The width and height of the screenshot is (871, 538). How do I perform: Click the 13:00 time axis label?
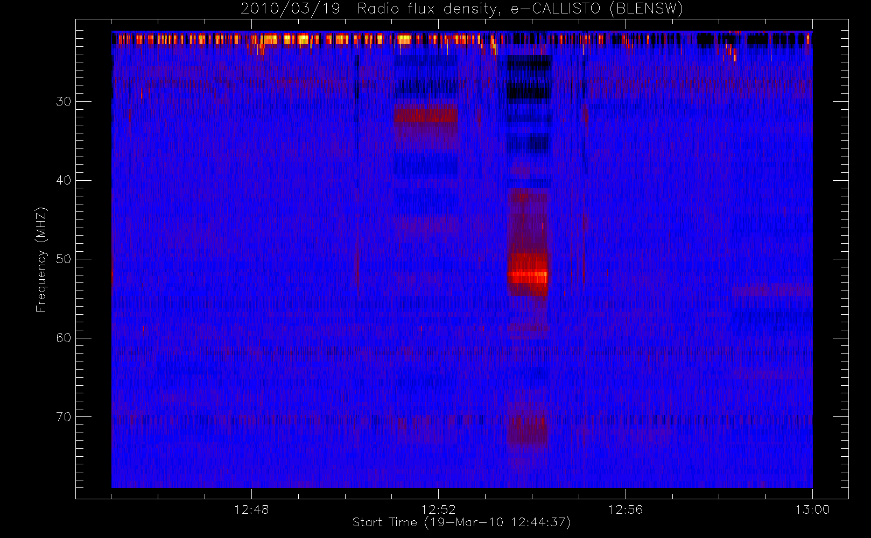tap(812, 509)
